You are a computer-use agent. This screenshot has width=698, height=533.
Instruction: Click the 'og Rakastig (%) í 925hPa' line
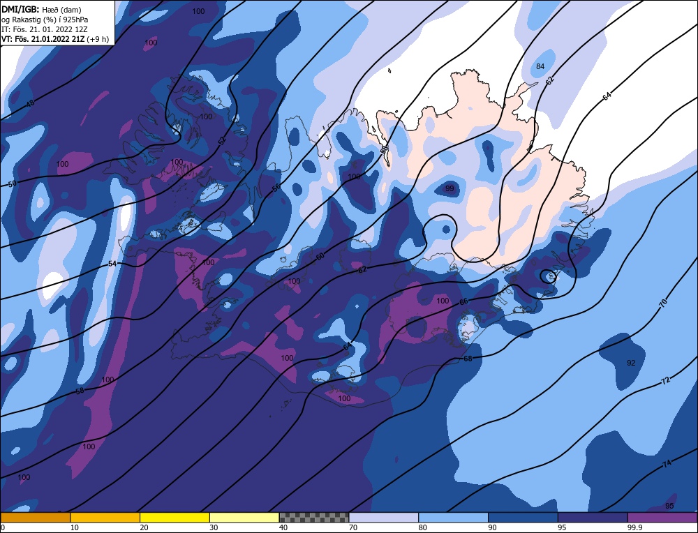[x=45, y=20]
